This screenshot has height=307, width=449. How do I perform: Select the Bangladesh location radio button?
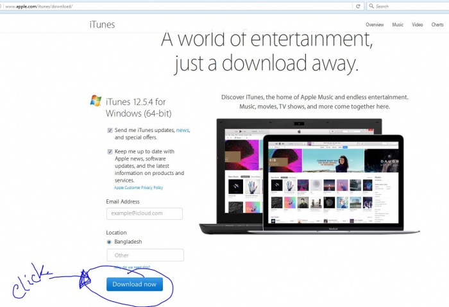(109, 242)
